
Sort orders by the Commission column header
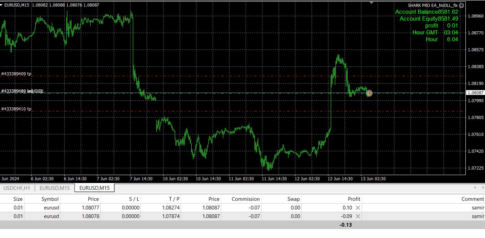[x=246, y=199]
